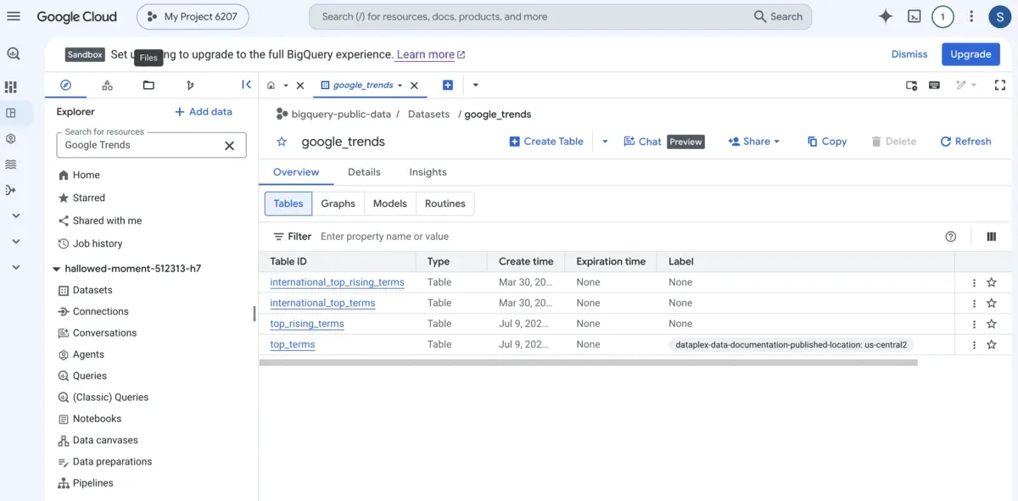Copy the dataset with Copy button
Image resolution: width=1018 pixels, height=501 pixels.
(x=827, y=142)
